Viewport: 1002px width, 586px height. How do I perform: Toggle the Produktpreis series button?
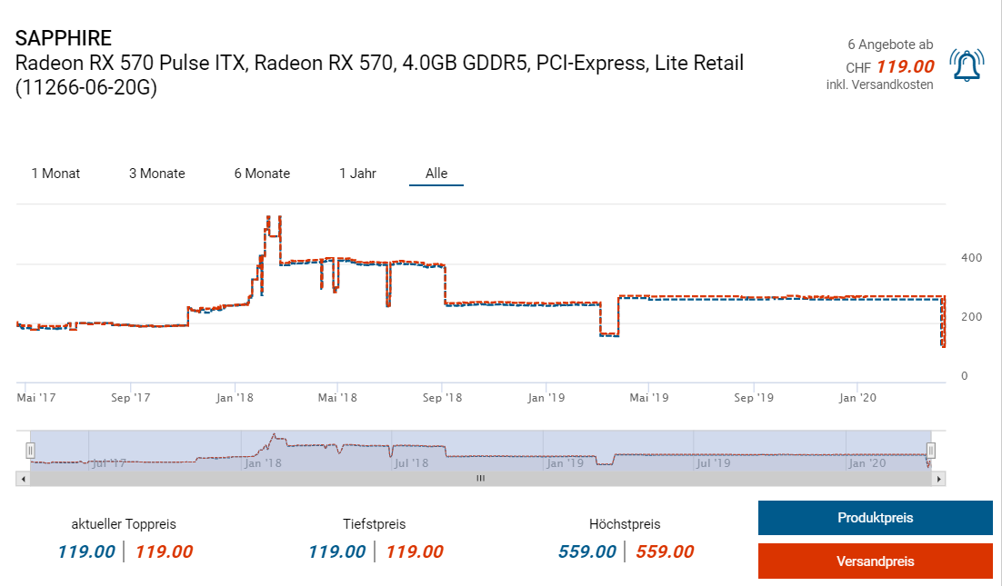click(875, 518)
